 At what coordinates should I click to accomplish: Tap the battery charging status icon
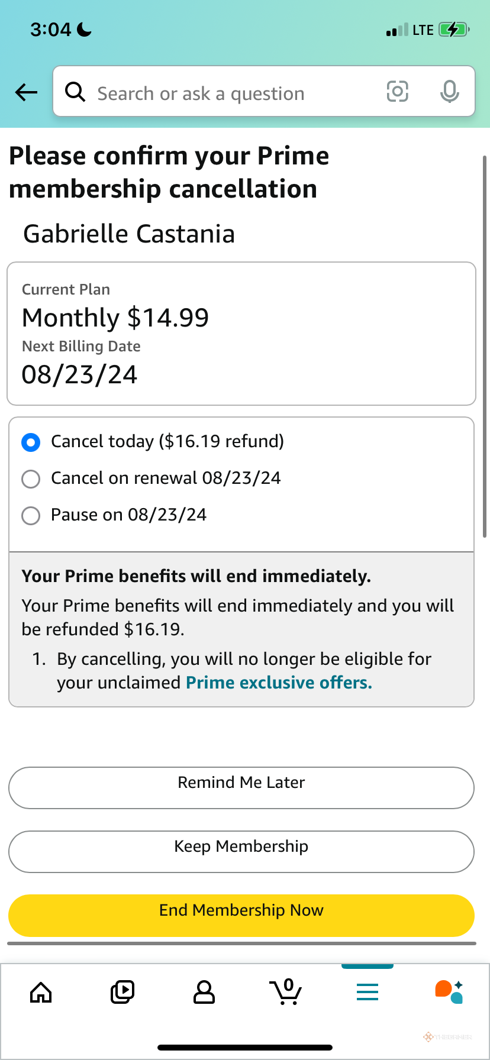click(454, 30)
